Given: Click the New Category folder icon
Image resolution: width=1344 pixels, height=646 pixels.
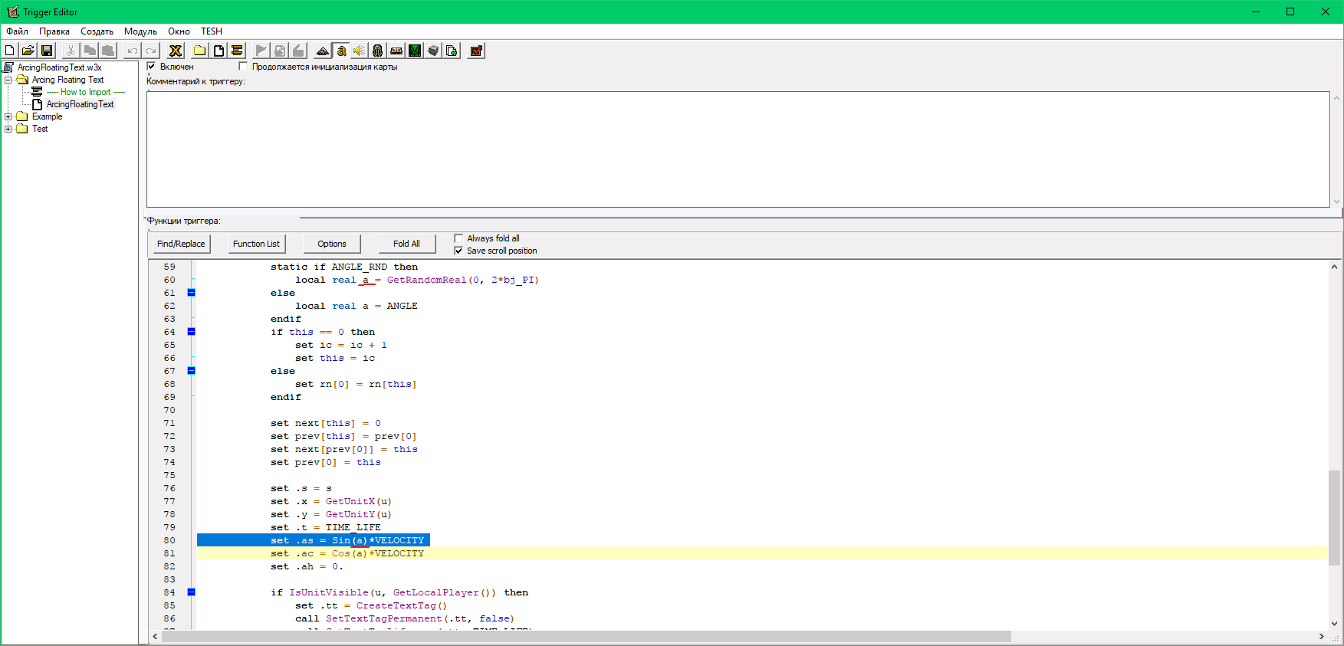Looking at the screenshot, I should click(x=200, y=51).
